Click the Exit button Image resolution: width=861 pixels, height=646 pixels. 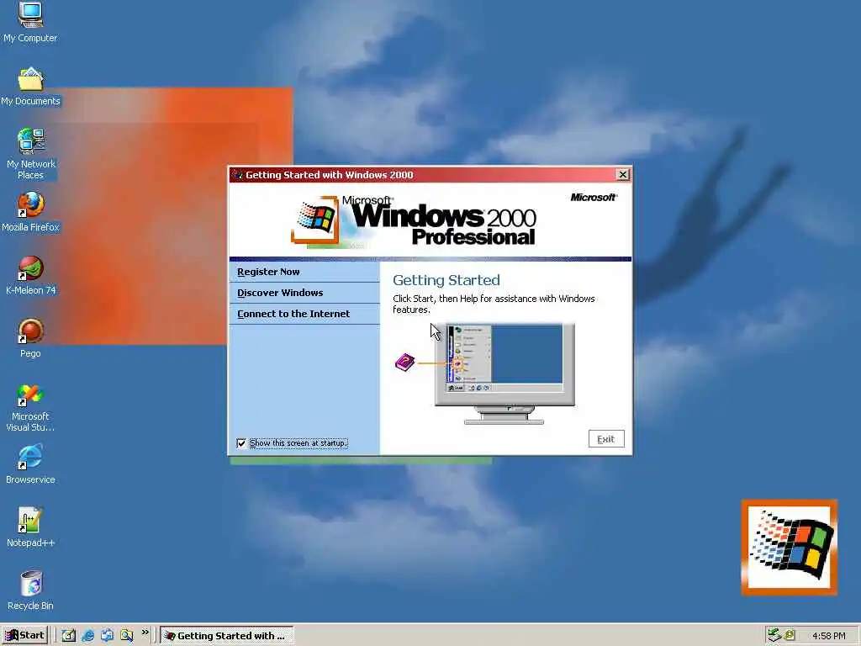coord(606,439)
